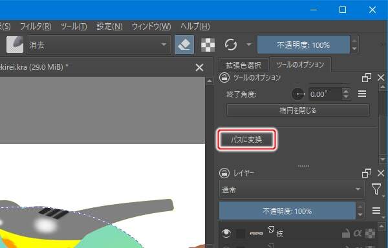Click the toolbar opacity stepper arrows
Image resolution: width=388 pixels, height=248 pixels.
(x=354, y=45)
